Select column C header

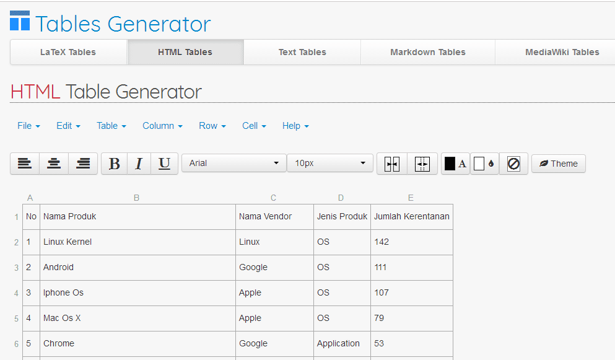point(273,198)
